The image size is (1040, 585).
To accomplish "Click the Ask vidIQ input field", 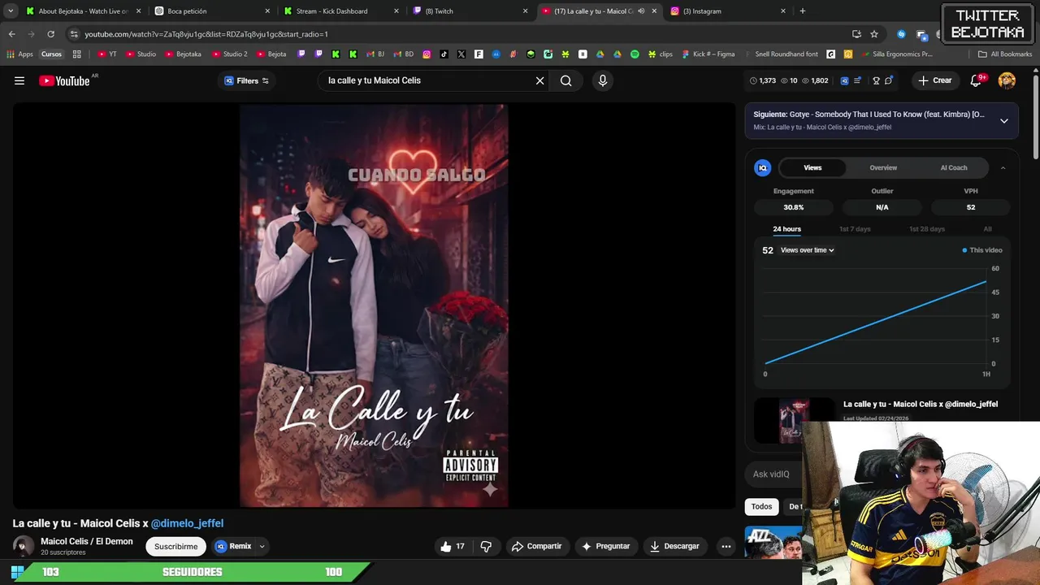I will pyautogui.click(x=773, y=474).
